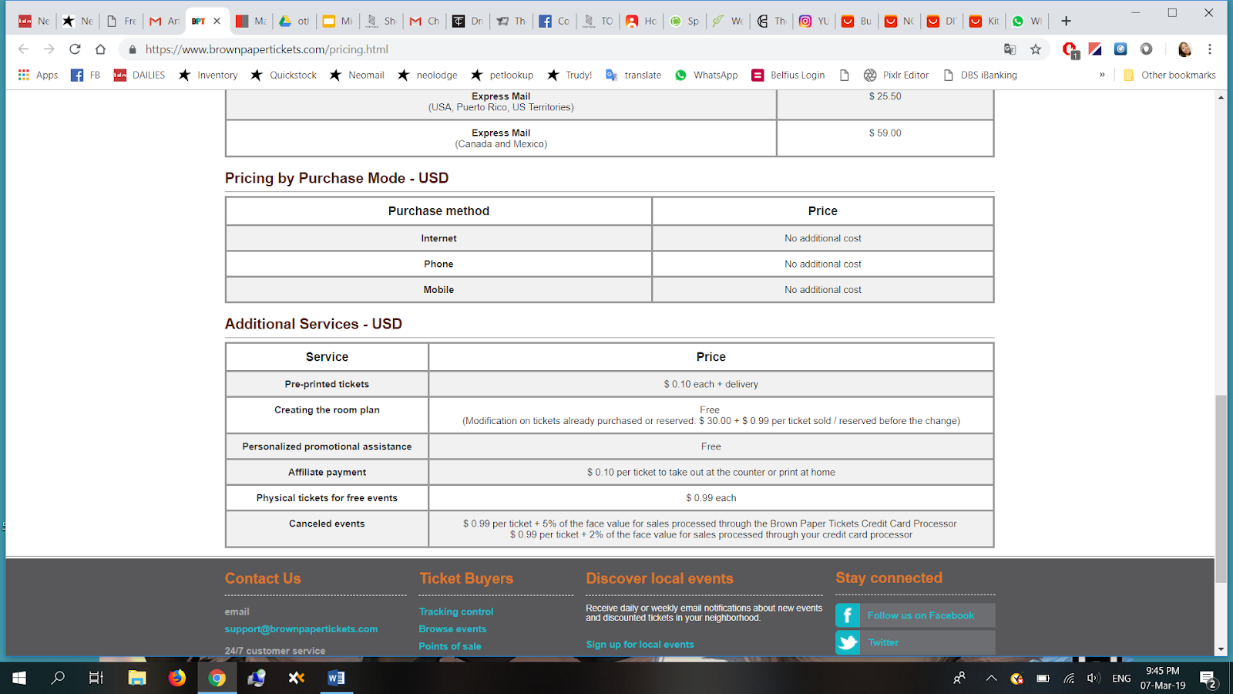Open the translate bookmark
The height and width of the screenshot is (694, 1233).
coord(633,75)
